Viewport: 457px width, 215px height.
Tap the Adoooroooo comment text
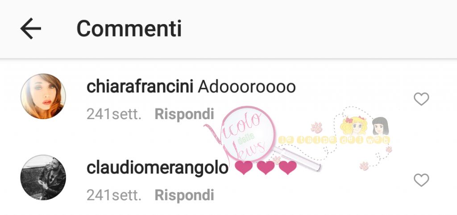247,87
